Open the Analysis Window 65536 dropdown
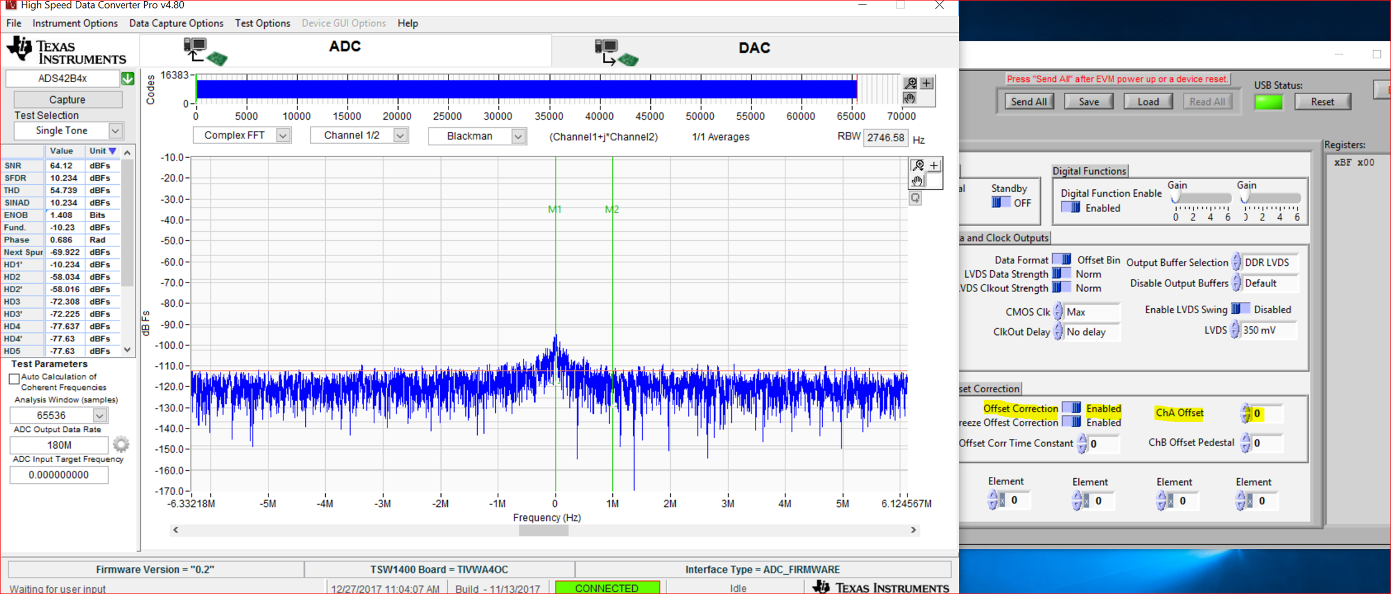1391x594 pixels. 100,416
